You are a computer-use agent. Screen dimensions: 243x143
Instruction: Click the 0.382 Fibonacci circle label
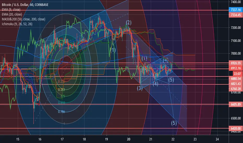(x=61, y=90)
